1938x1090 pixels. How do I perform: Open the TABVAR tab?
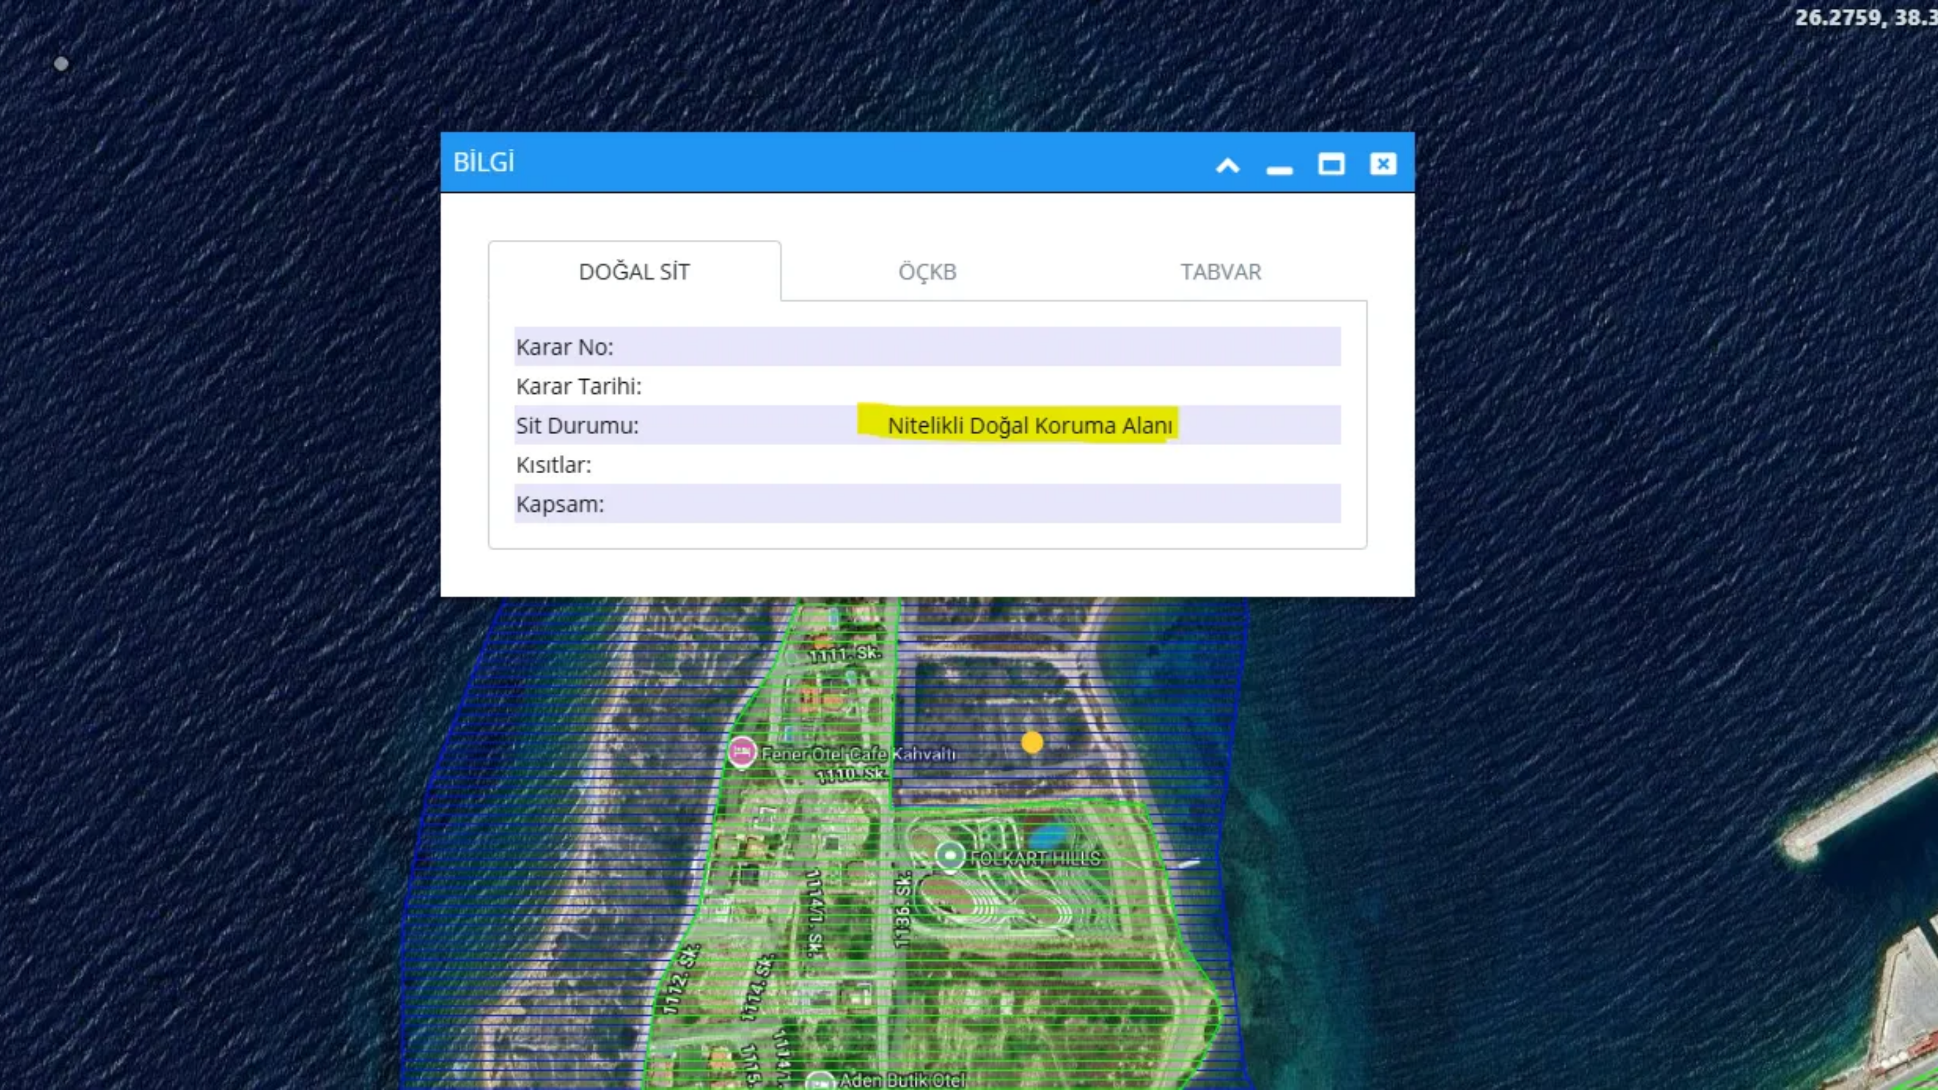tap(1220, 272)
